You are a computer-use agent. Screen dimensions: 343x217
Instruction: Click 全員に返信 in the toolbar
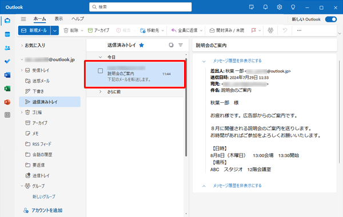point(185,30)
